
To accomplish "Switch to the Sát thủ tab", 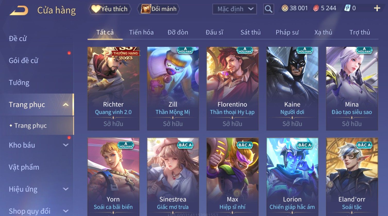I will pyautogui.click(x=250, y=32).
